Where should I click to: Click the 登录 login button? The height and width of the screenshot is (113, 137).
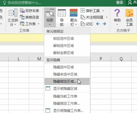[x=120, y=3]
